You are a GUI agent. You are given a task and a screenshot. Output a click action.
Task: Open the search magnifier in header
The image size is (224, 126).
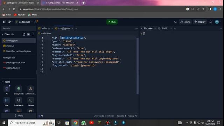[x=175, y=22]
